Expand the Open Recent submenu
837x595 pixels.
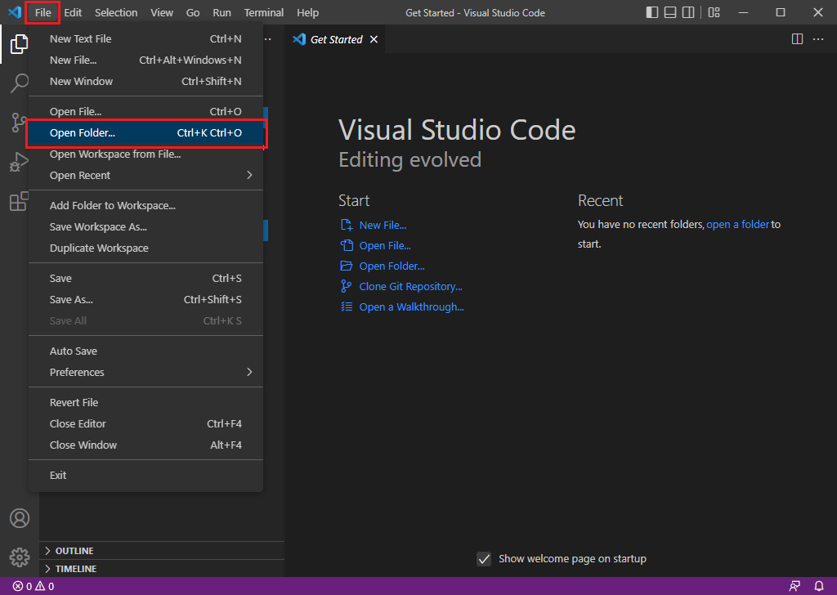tap(145, 175)
